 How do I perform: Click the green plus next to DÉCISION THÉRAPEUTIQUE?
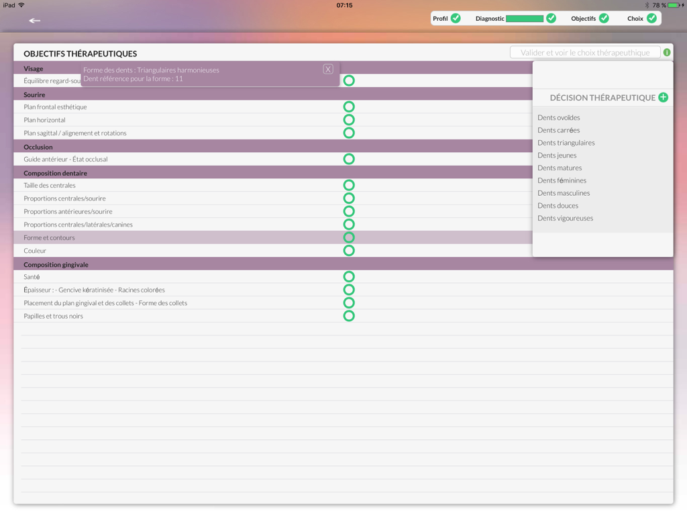tap(663, 97)
